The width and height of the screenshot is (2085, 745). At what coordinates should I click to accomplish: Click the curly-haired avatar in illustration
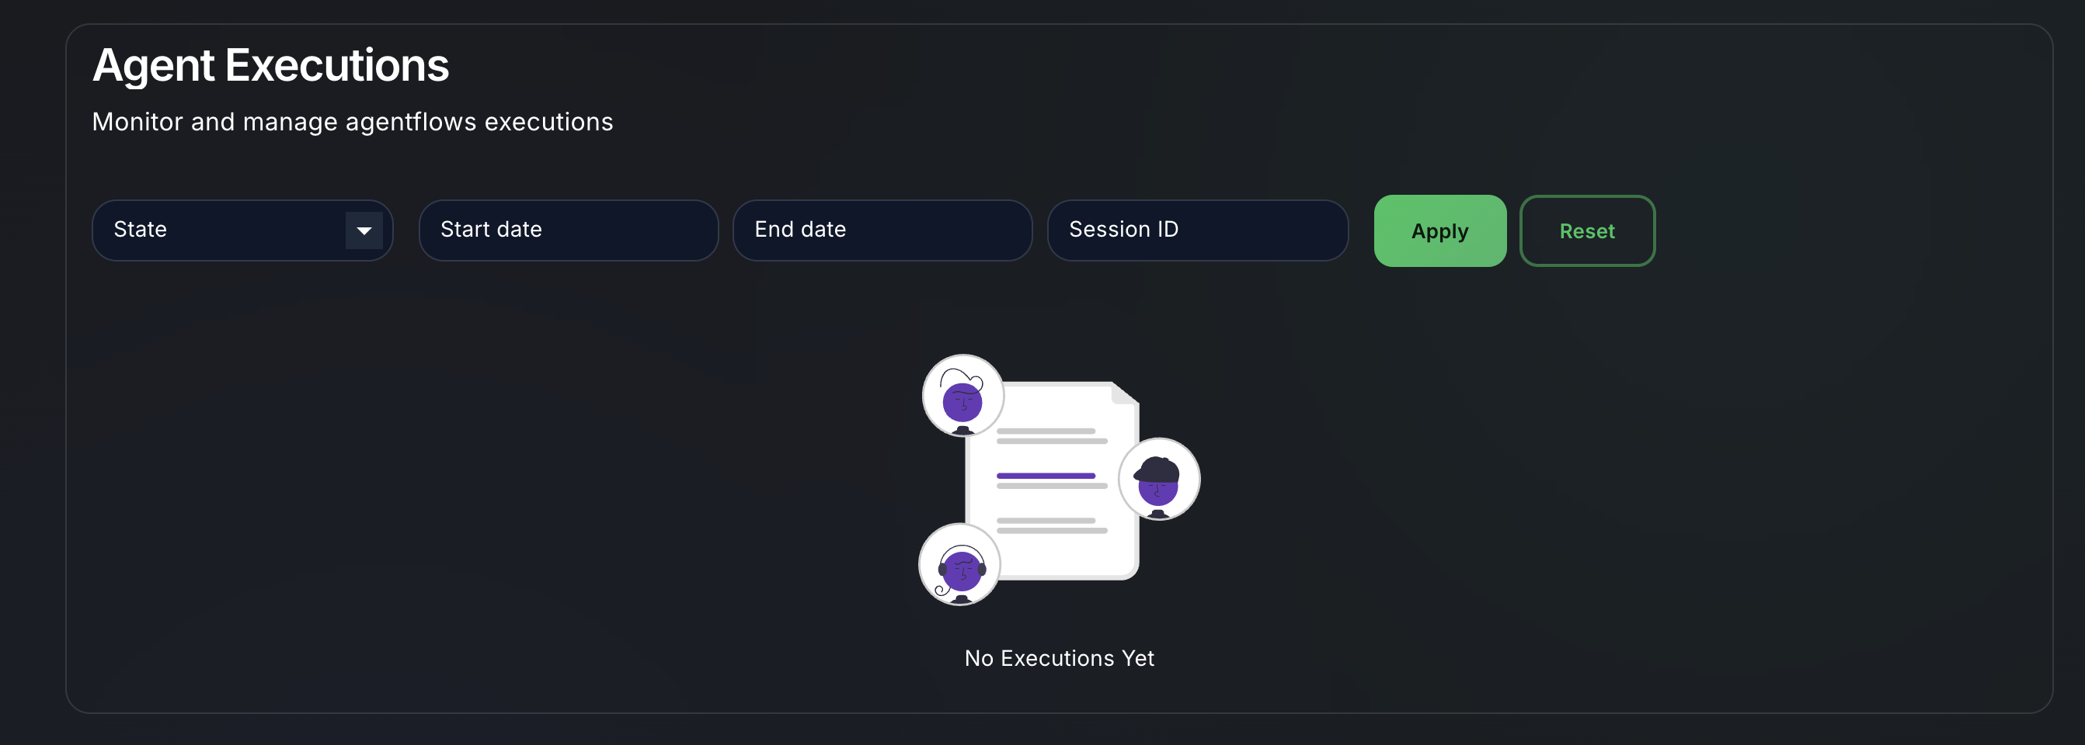point(962,397)
